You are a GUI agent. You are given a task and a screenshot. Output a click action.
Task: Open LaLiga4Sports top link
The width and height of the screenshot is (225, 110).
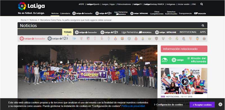point(93,4)
